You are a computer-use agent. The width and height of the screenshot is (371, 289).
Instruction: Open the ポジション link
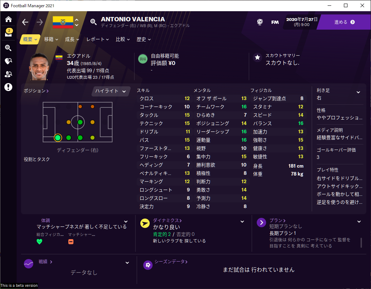[x=36, y=91]
